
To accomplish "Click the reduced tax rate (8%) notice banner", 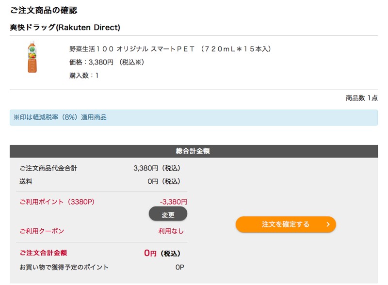I will [x=194, y=117].
